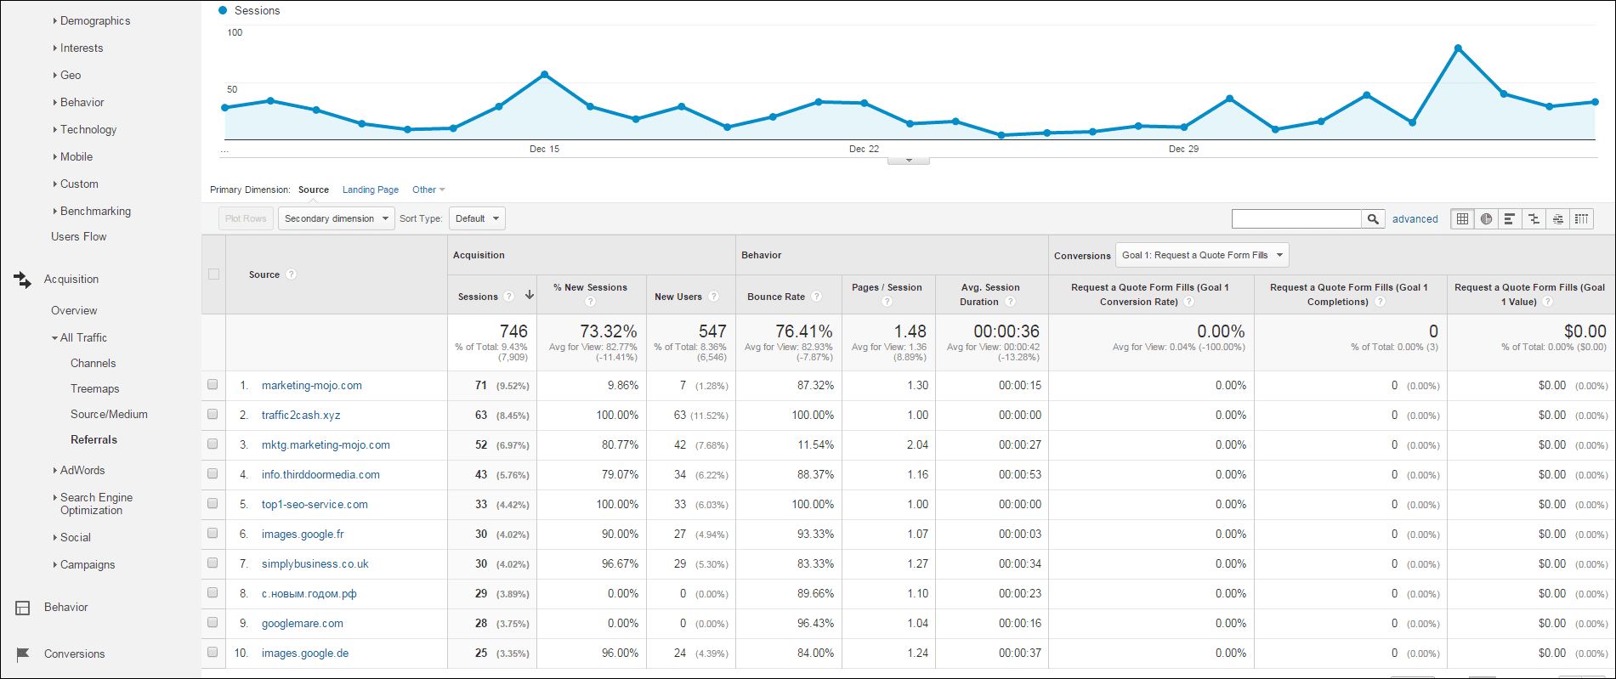Click the Source column header
This screenshot has width=1616, height=679.
point(264,274)
